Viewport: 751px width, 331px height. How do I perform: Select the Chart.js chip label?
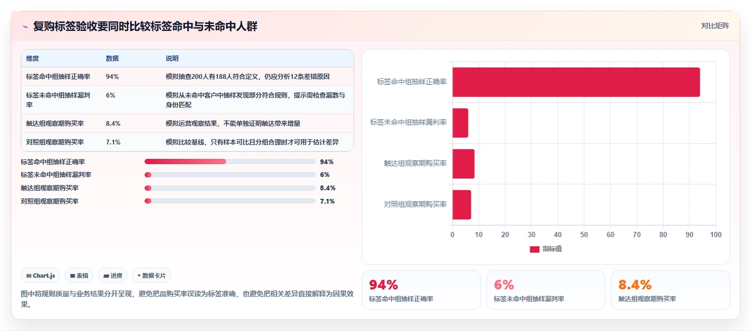click(x=44, y=276)
